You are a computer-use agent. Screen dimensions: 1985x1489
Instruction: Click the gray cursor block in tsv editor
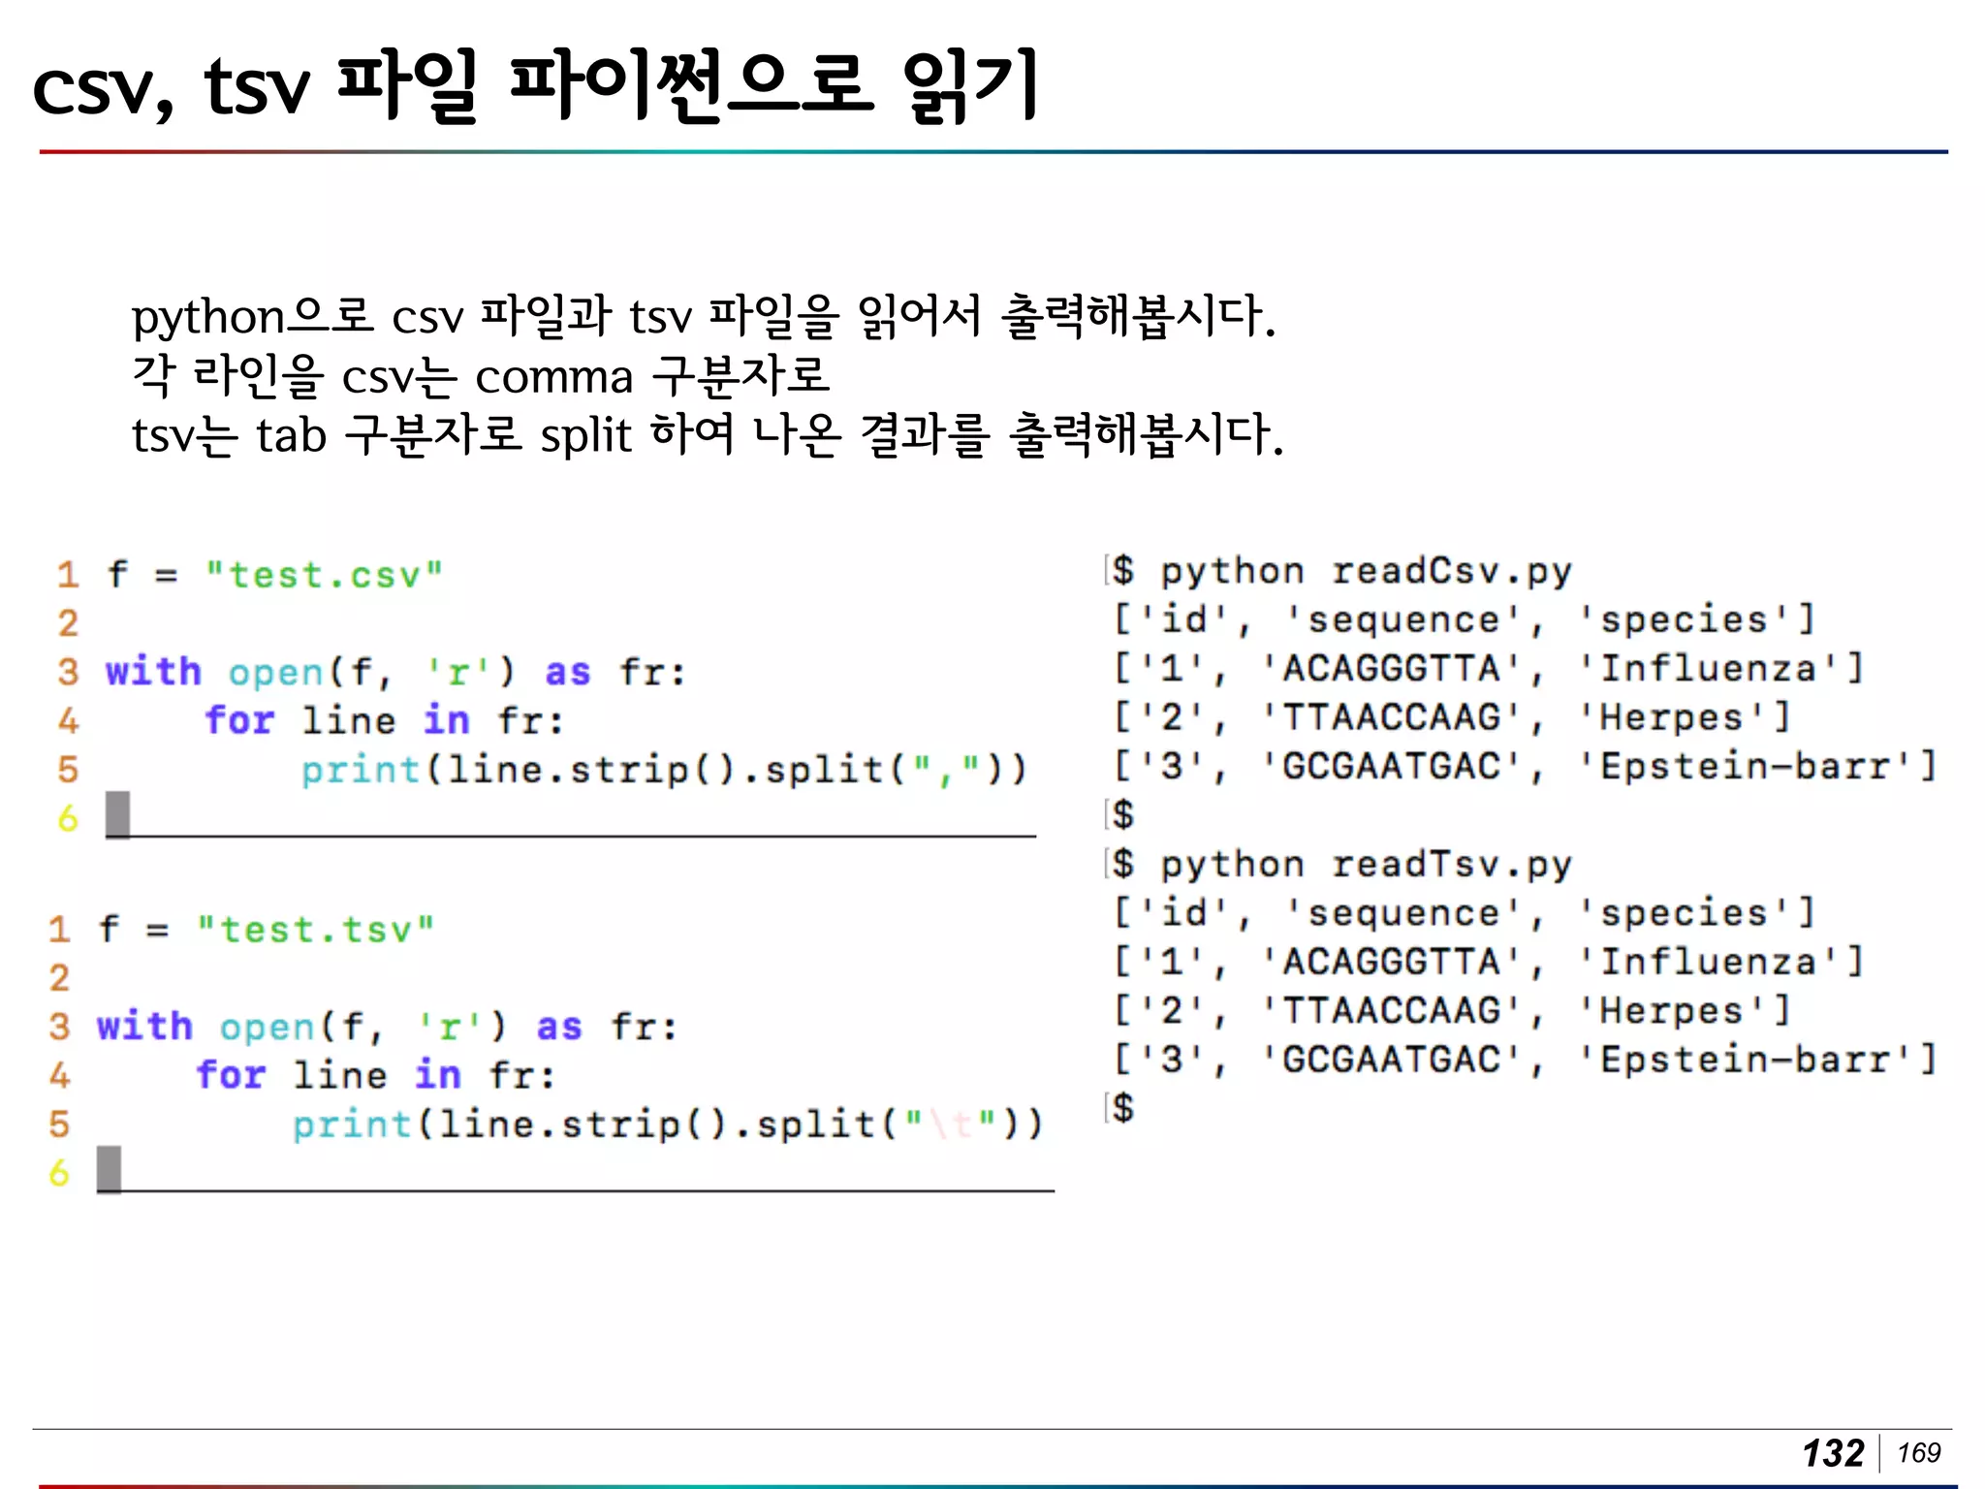pos(109,1169)
